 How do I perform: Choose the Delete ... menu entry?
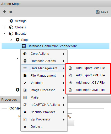point(44,127)
